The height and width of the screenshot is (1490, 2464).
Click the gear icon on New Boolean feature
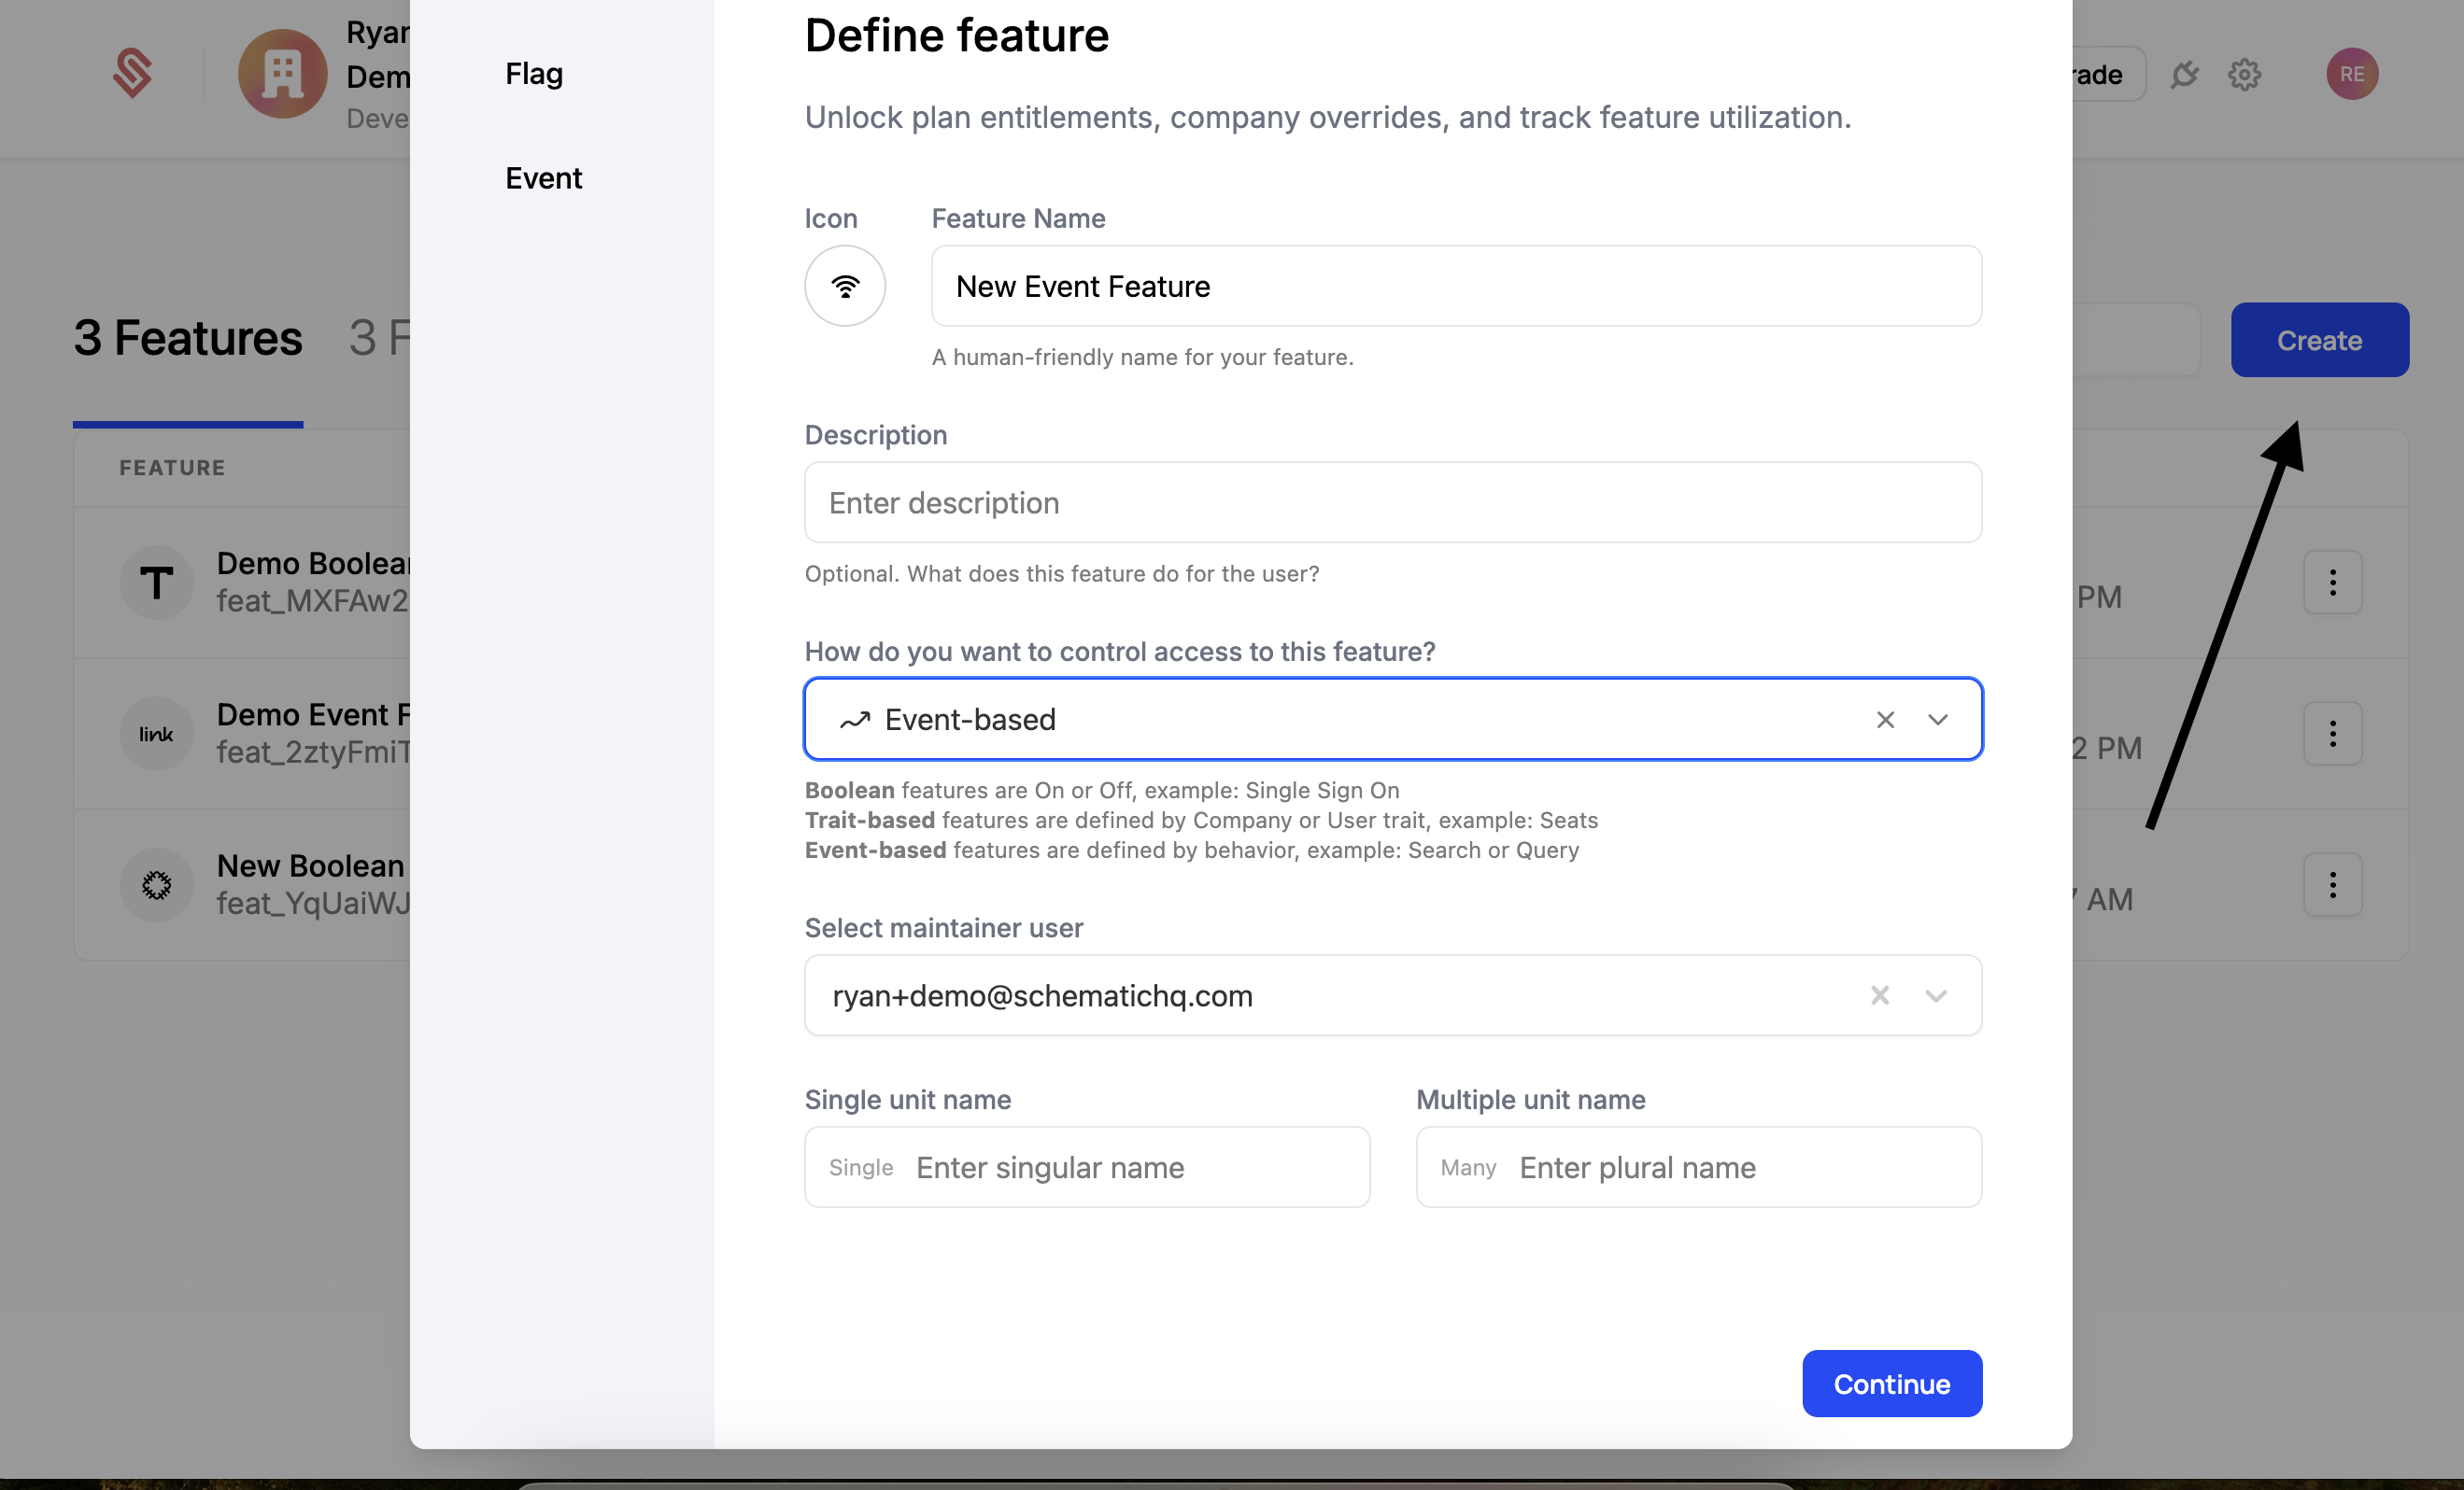(156, 884)
